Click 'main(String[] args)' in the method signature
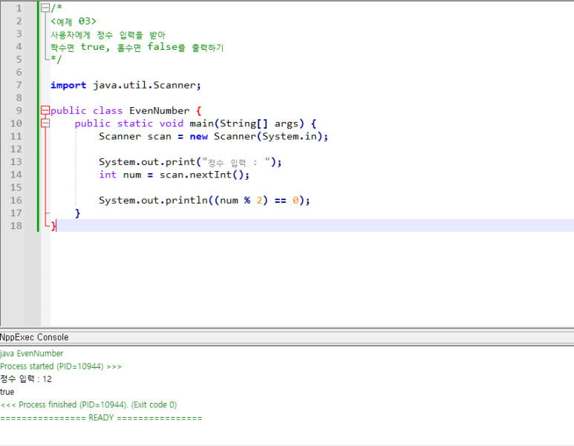Screen dimensions: 574x446 click(247, 123)
